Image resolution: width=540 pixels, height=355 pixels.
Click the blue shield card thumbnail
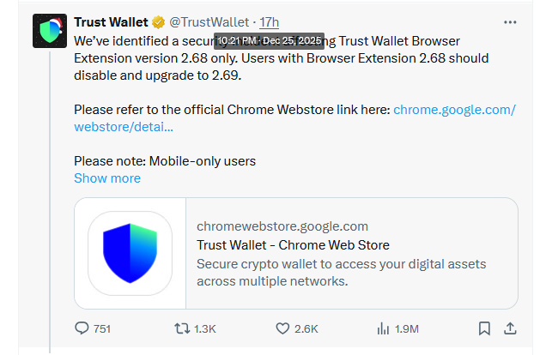coord(130,253)
